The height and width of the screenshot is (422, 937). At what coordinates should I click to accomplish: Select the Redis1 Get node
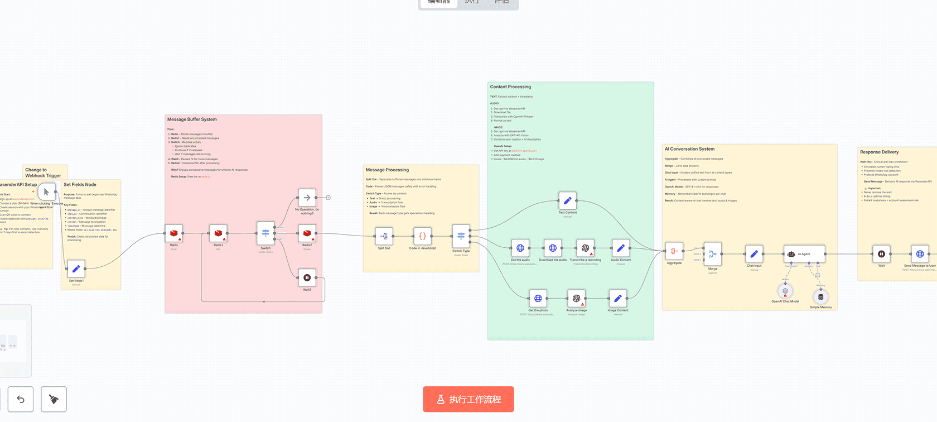click(218, 233)
